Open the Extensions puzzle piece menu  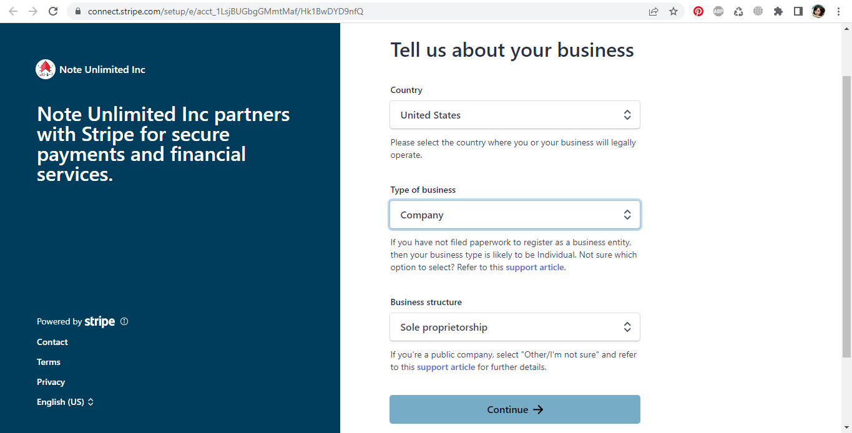point(778,11)
